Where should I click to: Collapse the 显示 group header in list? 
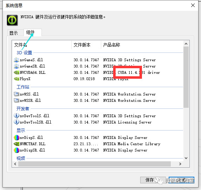[x=21, y=131]
